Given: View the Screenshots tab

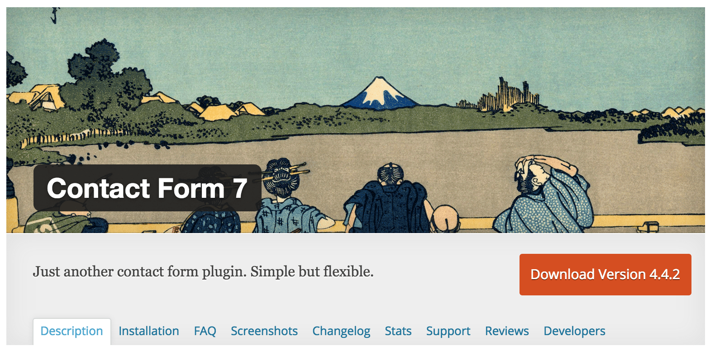Looking at the screenshot, I should coord(264,331).
